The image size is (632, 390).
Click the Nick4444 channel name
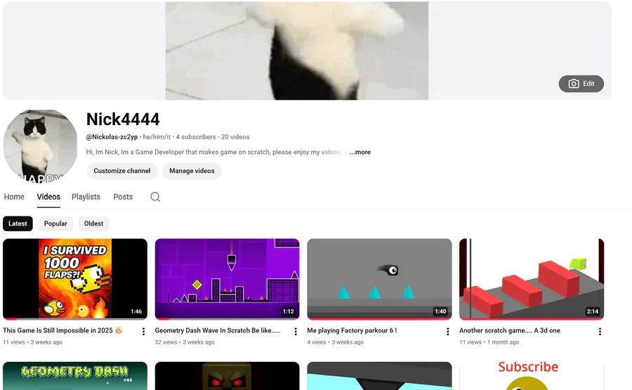pos(123,119)
